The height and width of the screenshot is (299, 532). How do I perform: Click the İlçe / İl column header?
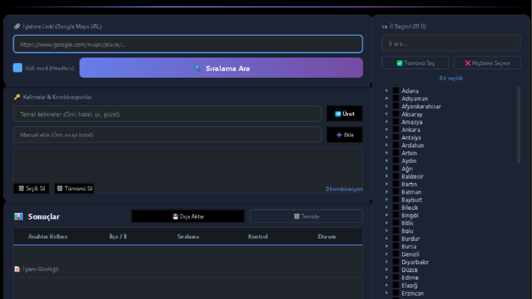point(117,237)
